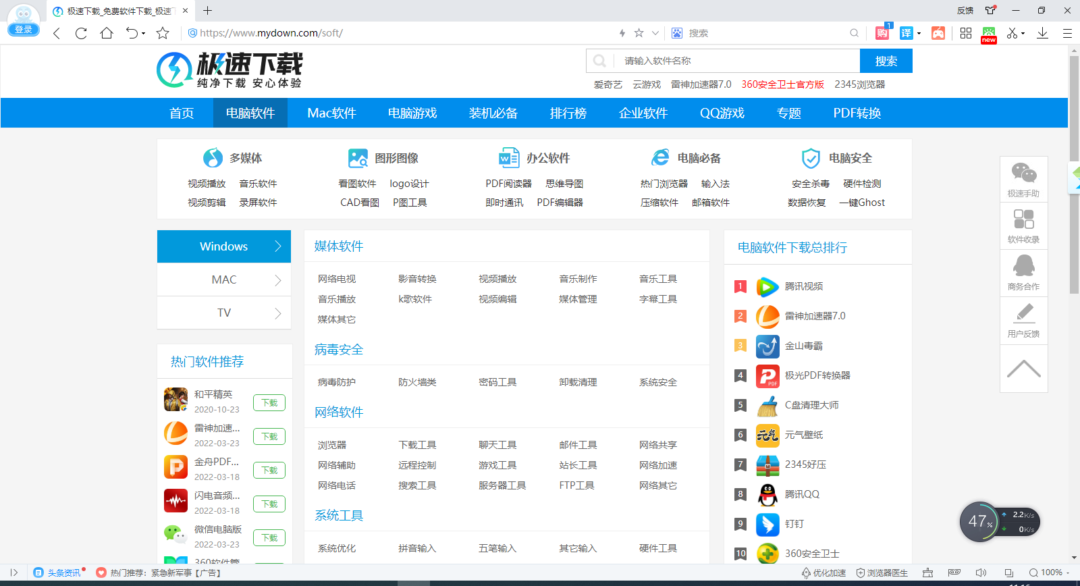Click the 47% memory accelerator ball
The width and height of the screenshot is (1080, 586).
point(980,521)
